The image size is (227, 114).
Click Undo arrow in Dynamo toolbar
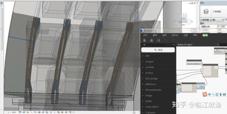[x=166, y=40]
